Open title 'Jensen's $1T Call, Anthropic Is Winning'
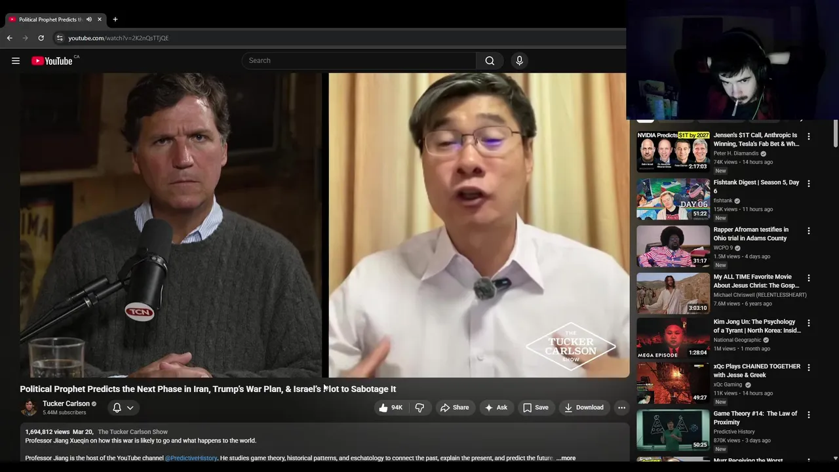This screenshot has height=472, width=839. [756, 140]
